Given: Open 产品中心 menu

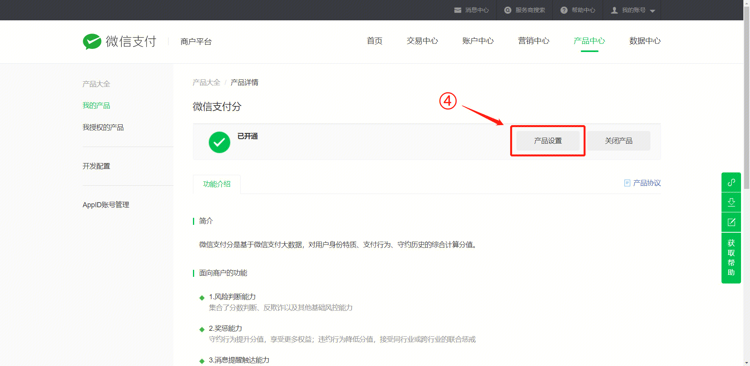Looking at the screenshot, I should (589, 41).
